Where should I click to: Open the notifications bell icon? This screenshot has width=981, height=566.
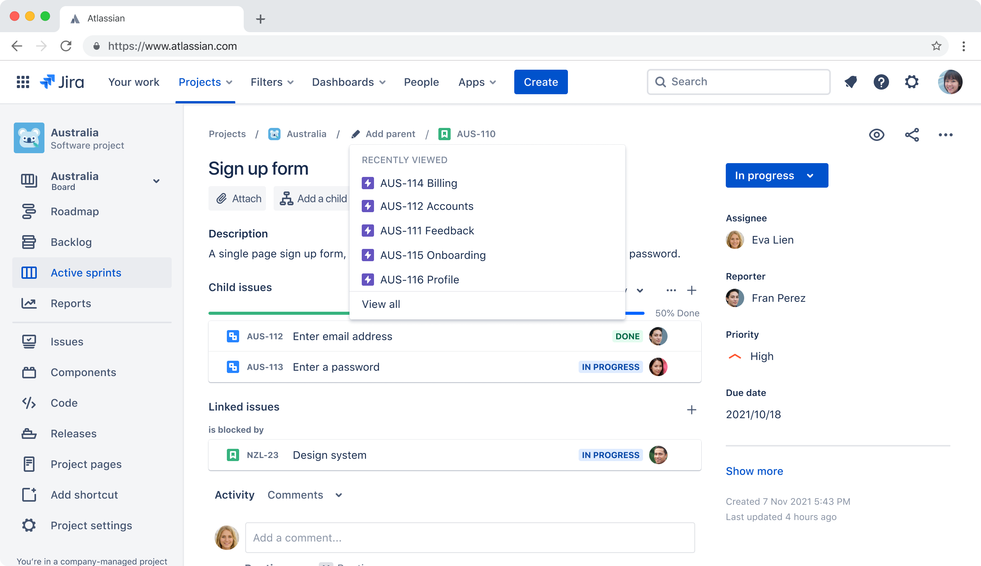851,82
